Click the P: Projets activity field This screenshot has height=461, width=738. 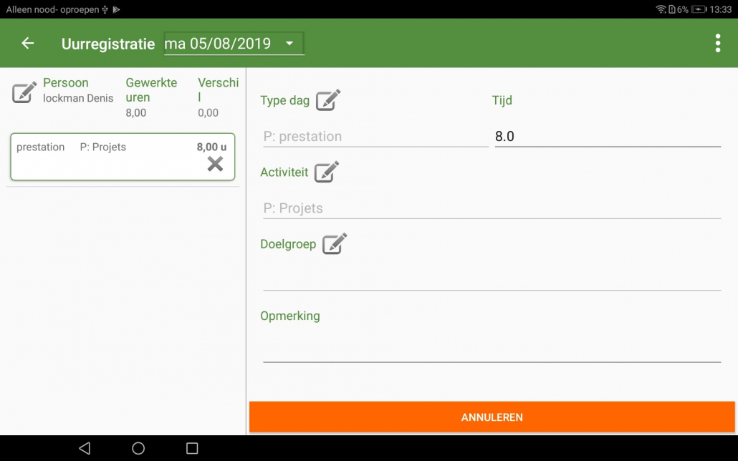[x=492, y=208]
